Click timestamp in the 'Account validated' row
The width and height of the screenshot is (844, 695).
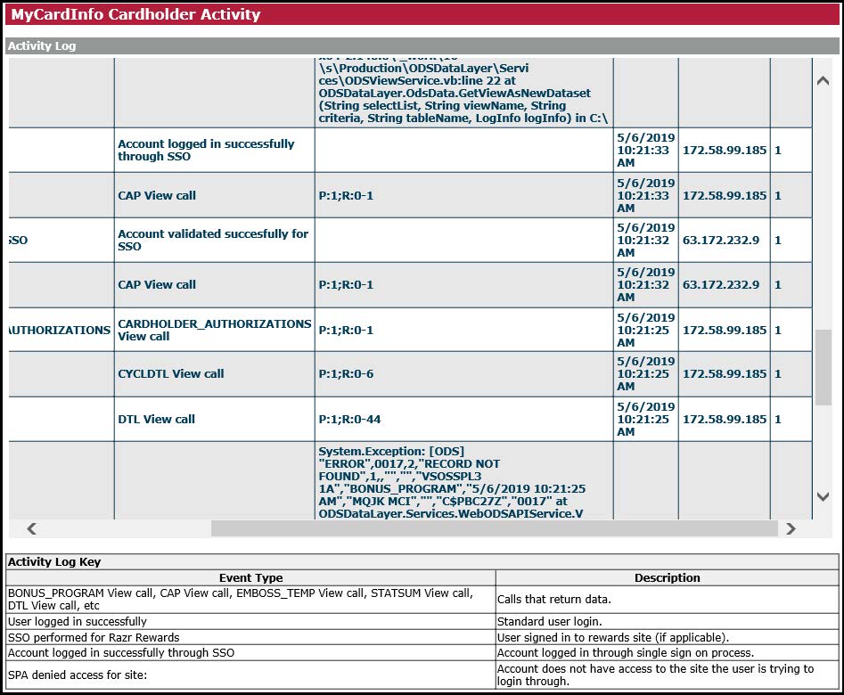(645, 240)
